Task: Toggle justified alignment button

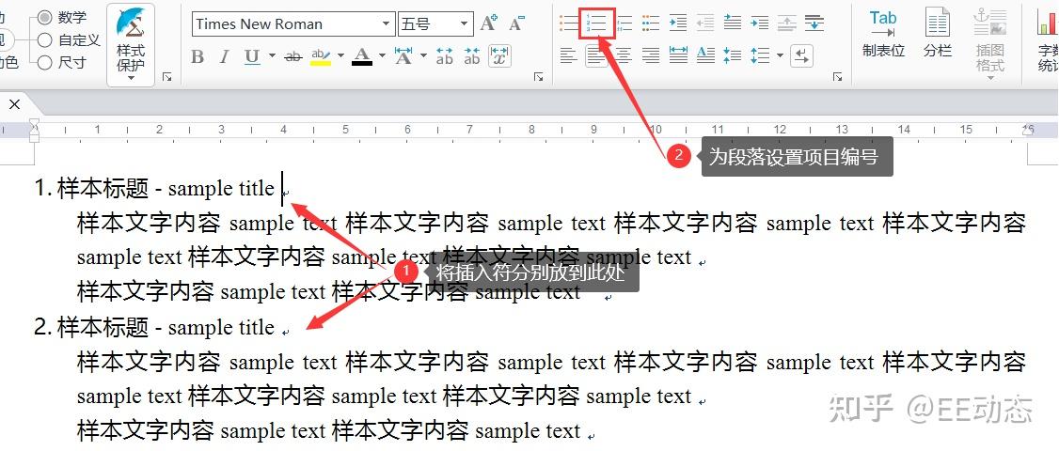Action: (x=596, y=55)
